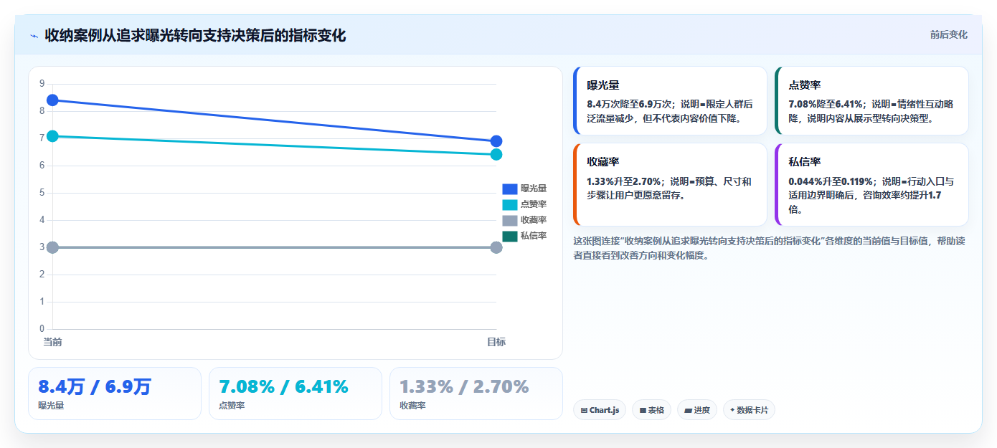Click the y-axis value 0
Screen dimensions: 997x448
pyautogui.click(x=42, y=329)
